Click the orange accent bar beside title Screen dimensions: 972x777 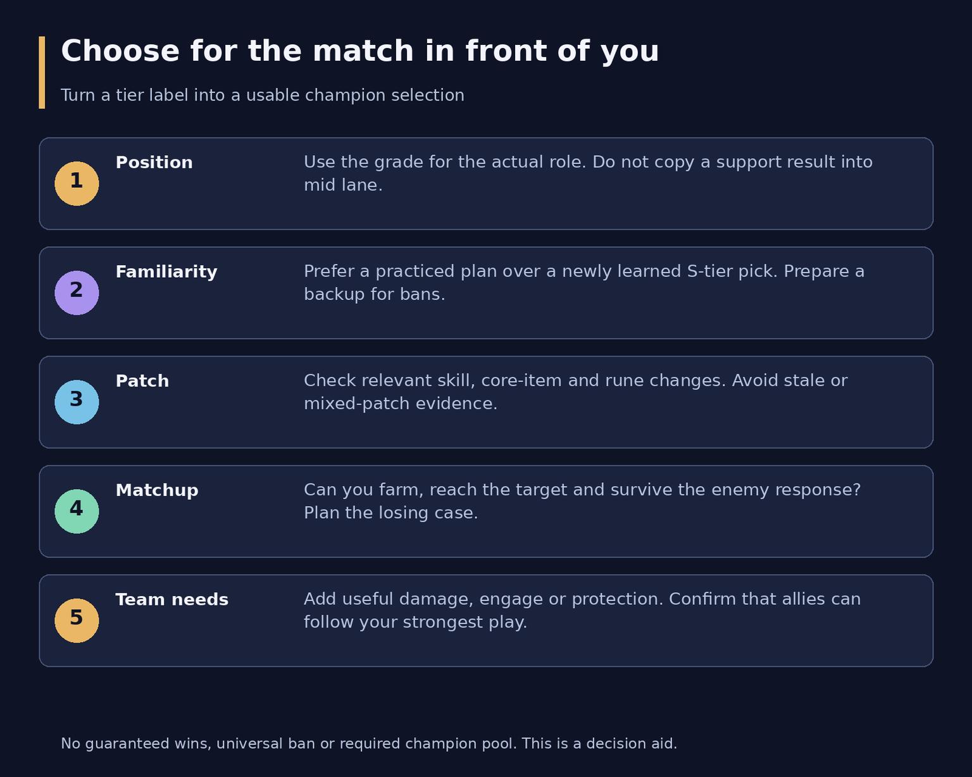coord(42,72)
